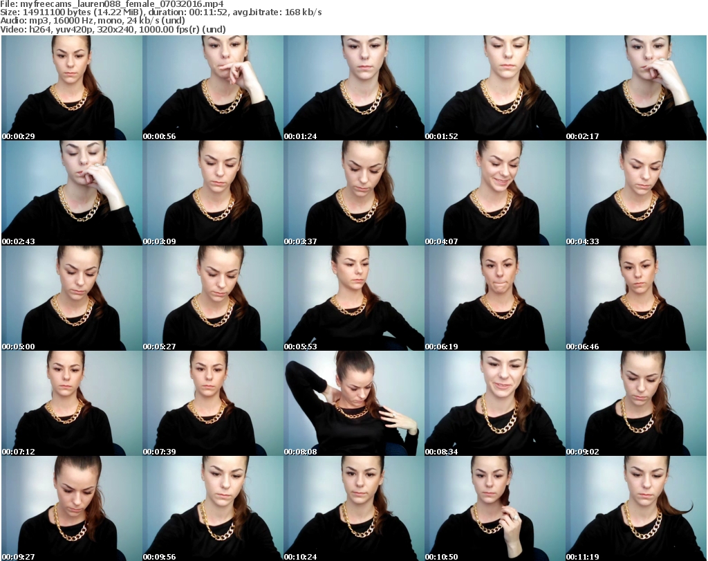The image size is (708, 561).
Task: Click the 'Video: h264, yuv420p' info line
Action: 113,29
